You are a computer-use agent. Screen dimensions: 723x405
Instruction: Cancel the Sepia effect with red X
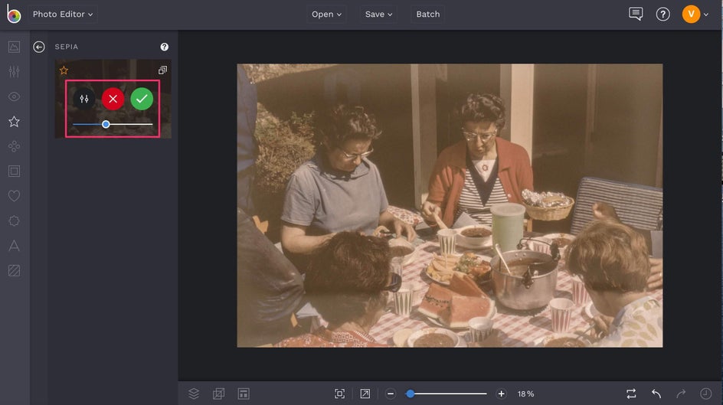point(113,99)
